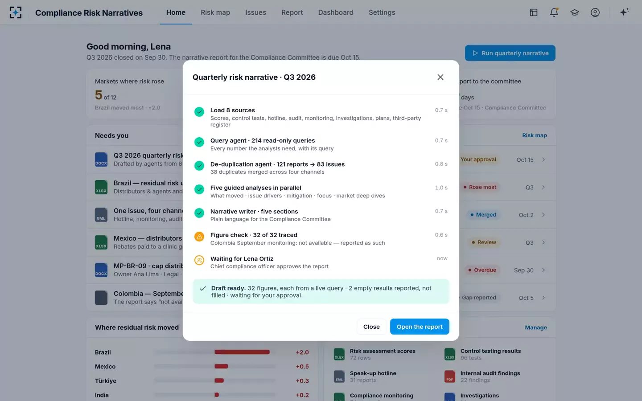
Task: Expand the Your approval Oct 15 row chevron
Action: tap(543, 160)
